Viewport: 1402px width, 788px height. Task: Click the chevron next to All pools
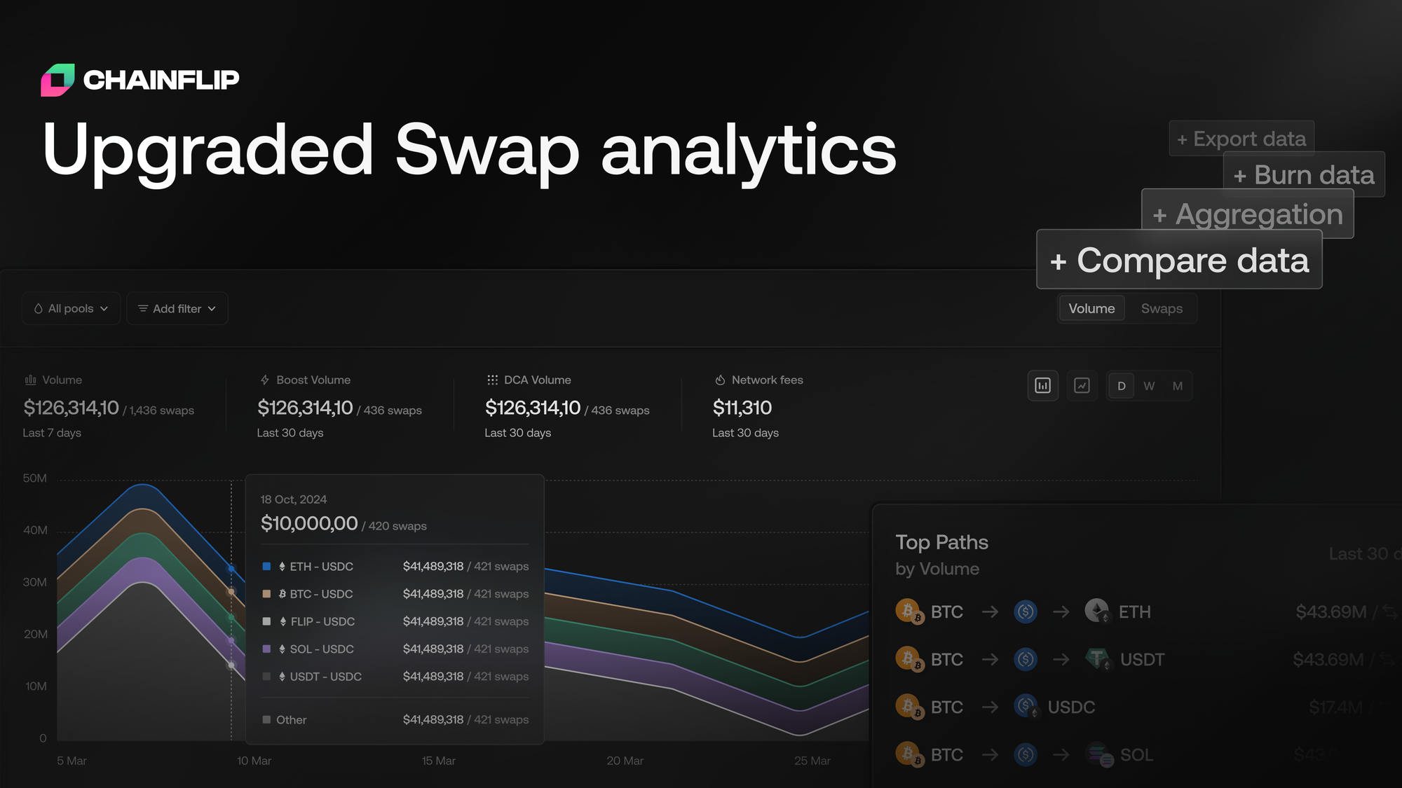tap(104, 308)
